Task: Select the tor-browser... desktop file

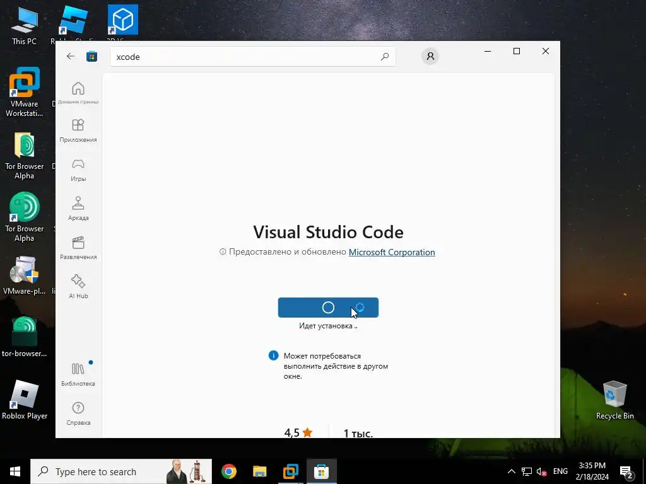Action: pyautogui.click(x=25, y=337)
